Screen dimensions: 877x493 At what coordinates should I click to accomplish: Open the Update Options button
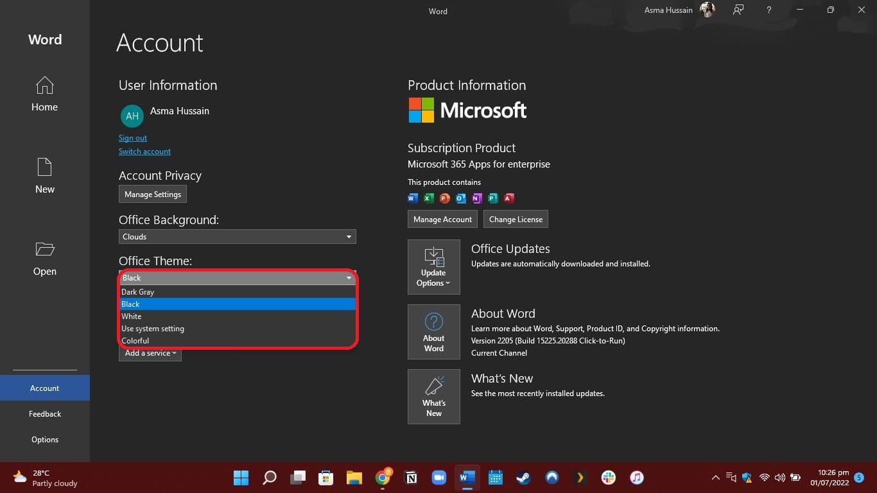433,267
